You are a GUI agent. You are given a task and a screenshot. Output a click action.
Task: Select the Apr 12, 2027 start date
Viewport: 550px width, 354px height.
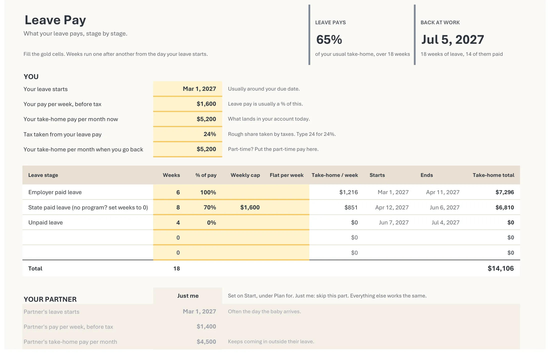click(x=392, y=207)
